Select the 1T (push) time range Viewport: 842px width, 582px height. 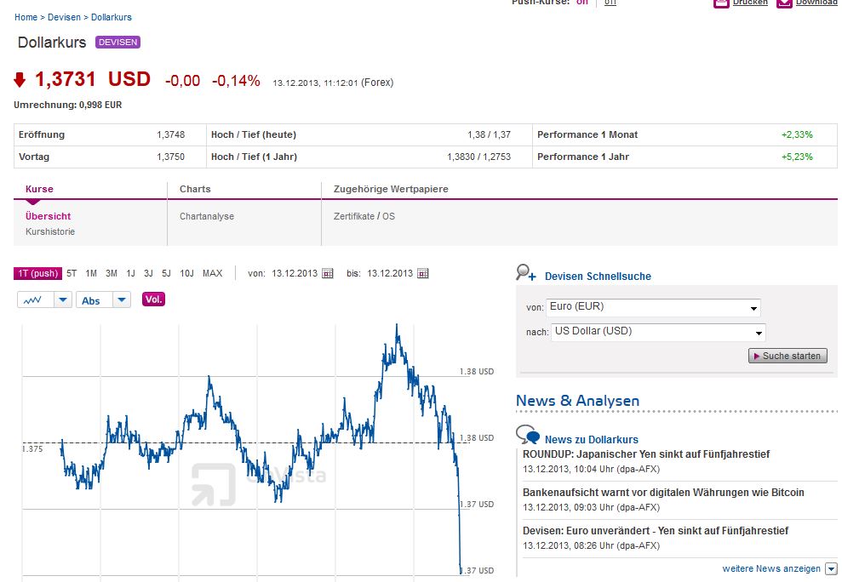tap(37, 273)
